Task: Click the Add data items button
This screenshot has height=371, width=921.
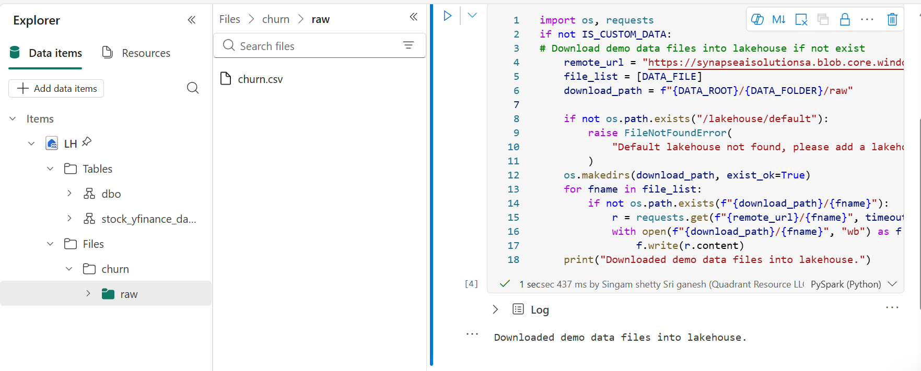Action: click(x=56, y=88)
